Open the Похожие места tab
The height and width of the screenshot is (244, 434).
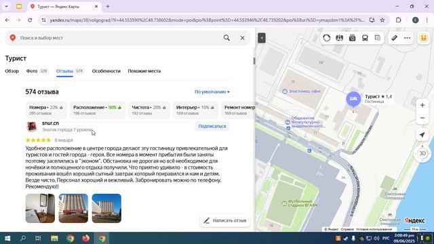pyautogui.click(x=144, y=71)
